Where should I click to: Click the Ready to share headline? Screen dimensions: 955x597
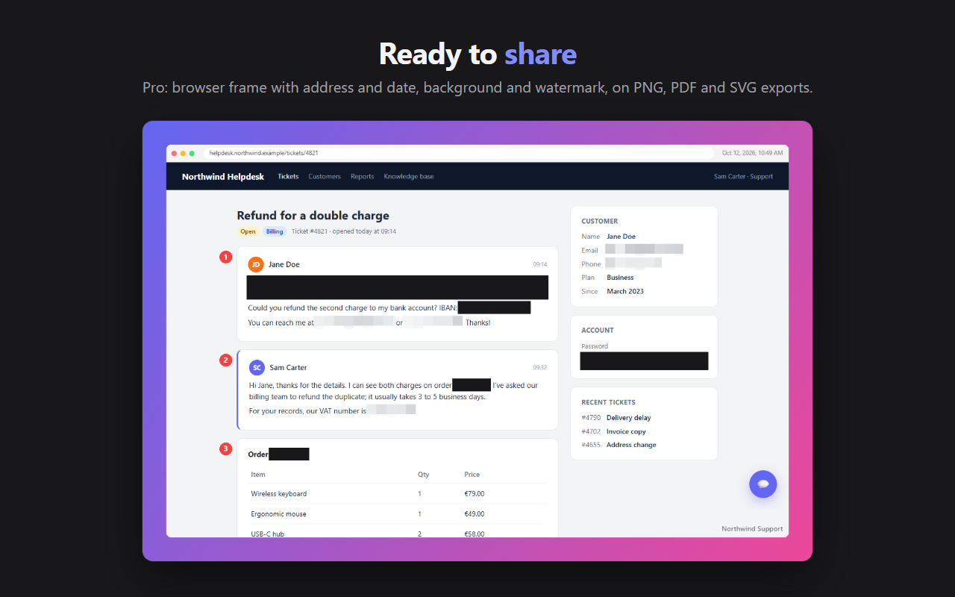[477, 54]
